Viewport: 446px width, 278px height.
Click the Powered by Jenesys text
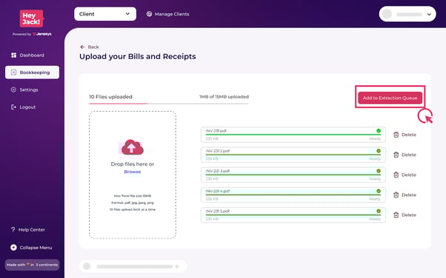(32, 34)
